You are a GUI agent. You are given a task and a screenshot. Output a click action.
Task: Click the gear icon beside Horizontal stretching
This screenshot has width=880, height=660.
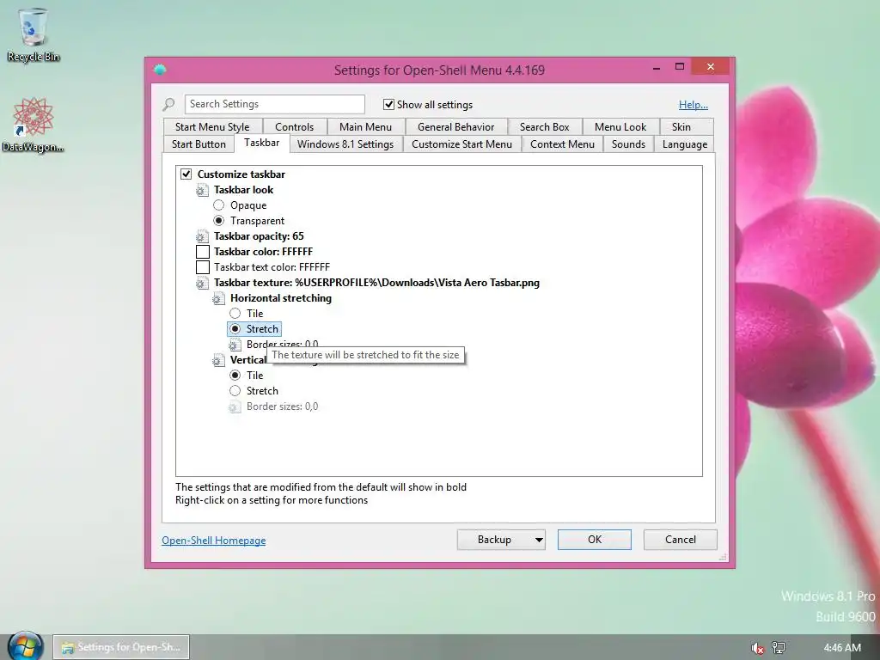pyautogui.click(x=218, y=298)
